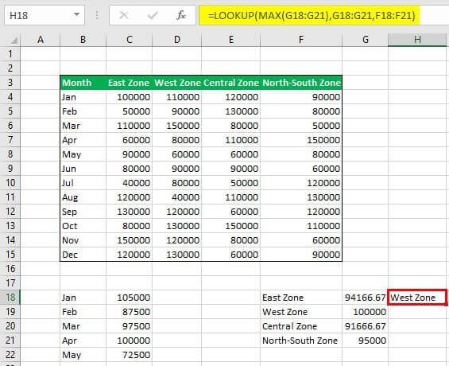Viewport: 449px width, 366px height.
Task: Select row 18 header
Action: 10,298
